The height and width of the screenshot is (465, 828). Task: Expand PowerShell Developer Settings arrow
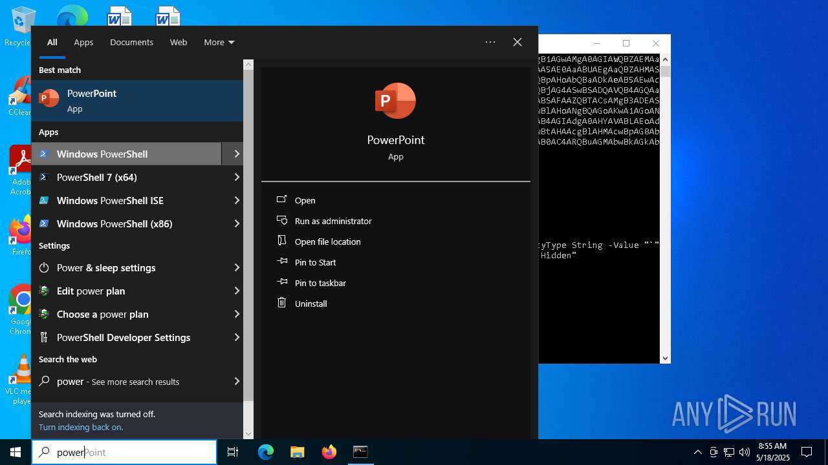click(236, 337)
